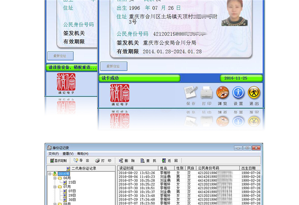Open the 帮助(H) menu
This screenshot has height=205, width=299.
(83, 154)
